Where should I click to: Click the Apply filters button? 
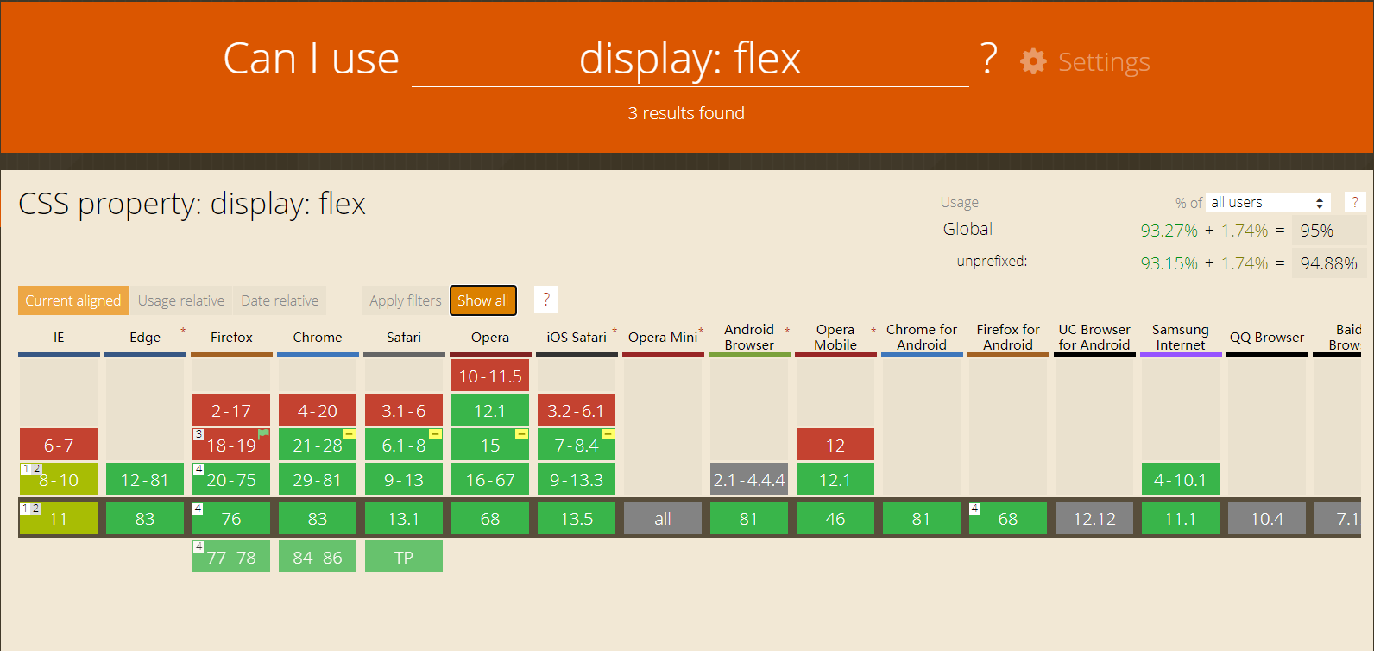click(405, 300)
